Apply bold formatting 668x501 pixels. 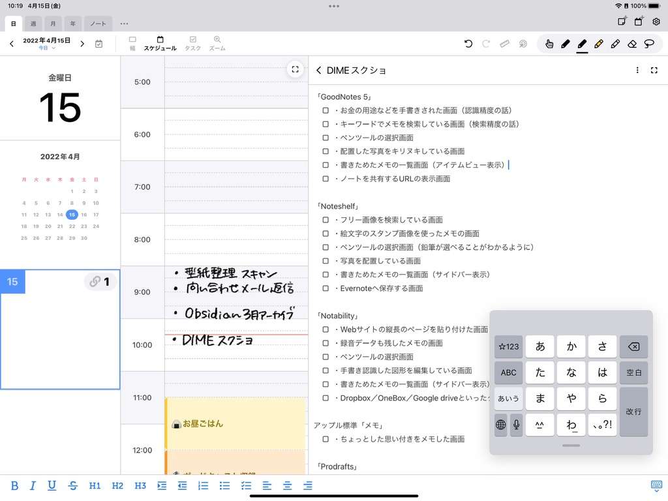[x=14, y=485]
